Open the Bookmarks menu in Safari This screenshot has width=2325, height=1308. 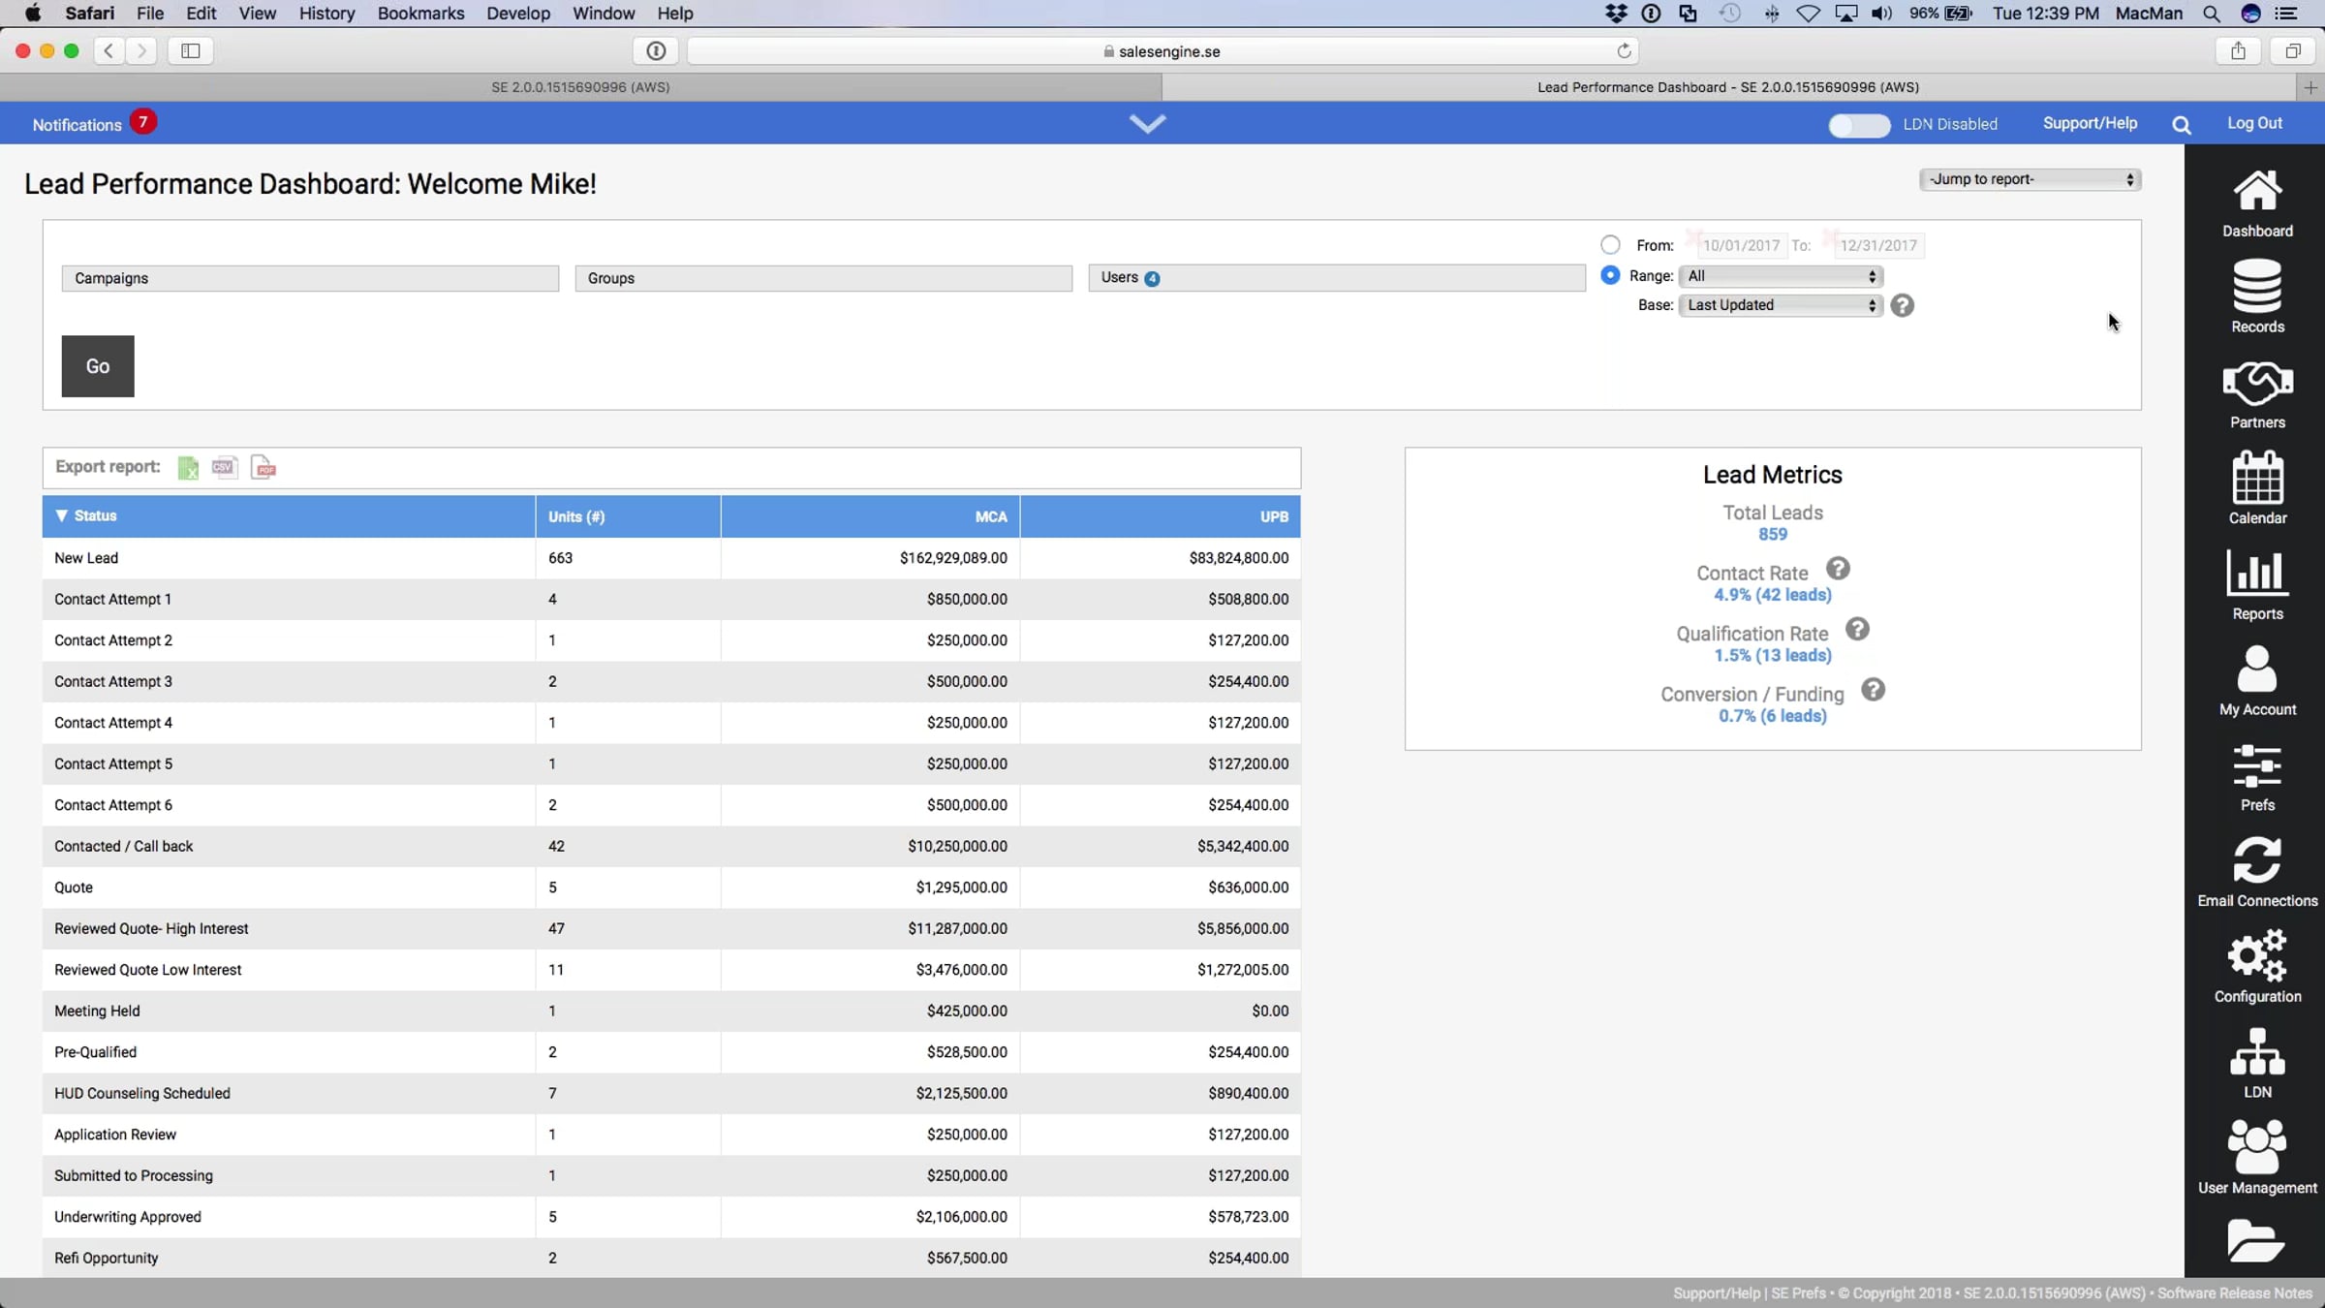pos(420,14)
